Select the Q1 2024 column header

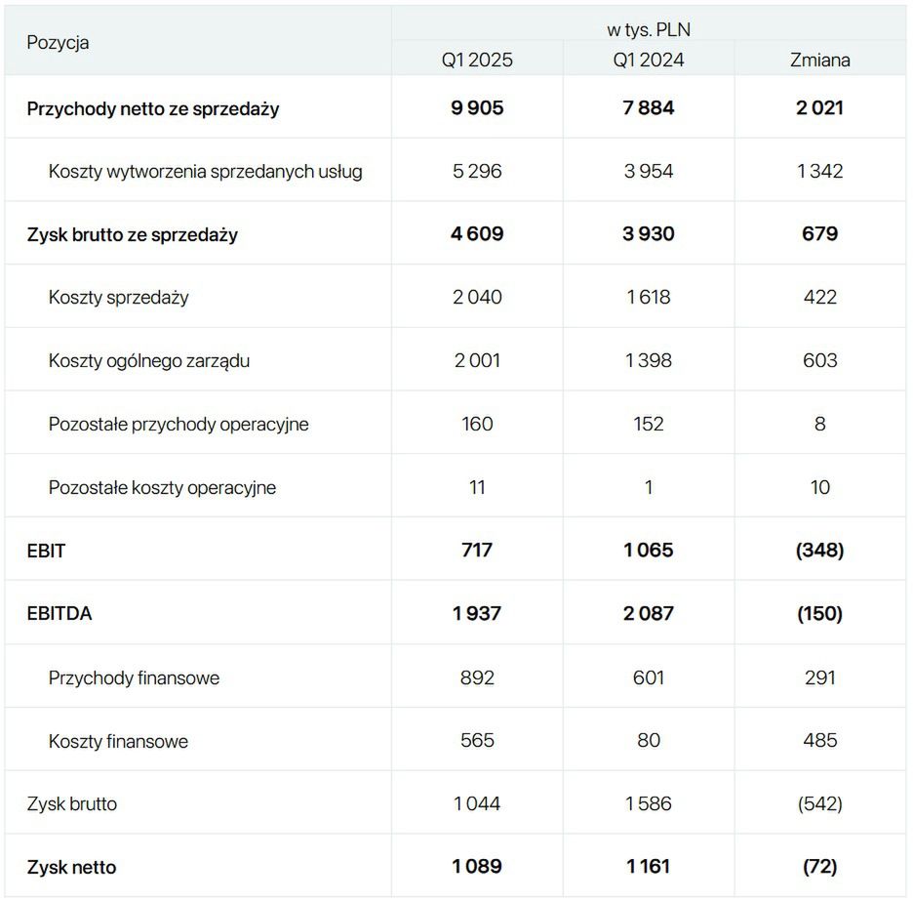pos(649,60)
